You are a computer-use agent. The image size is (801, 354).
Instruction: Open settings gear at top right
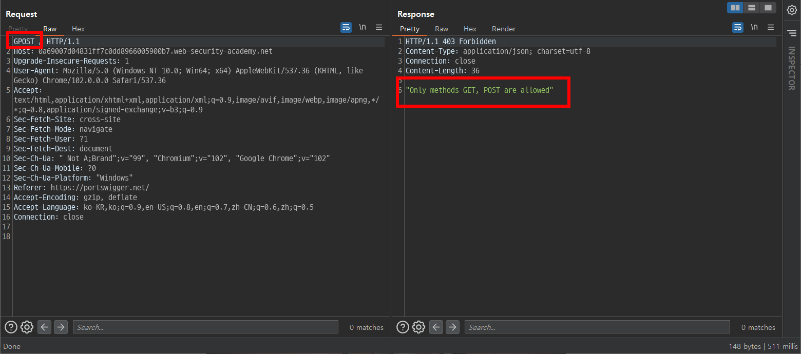792,9
